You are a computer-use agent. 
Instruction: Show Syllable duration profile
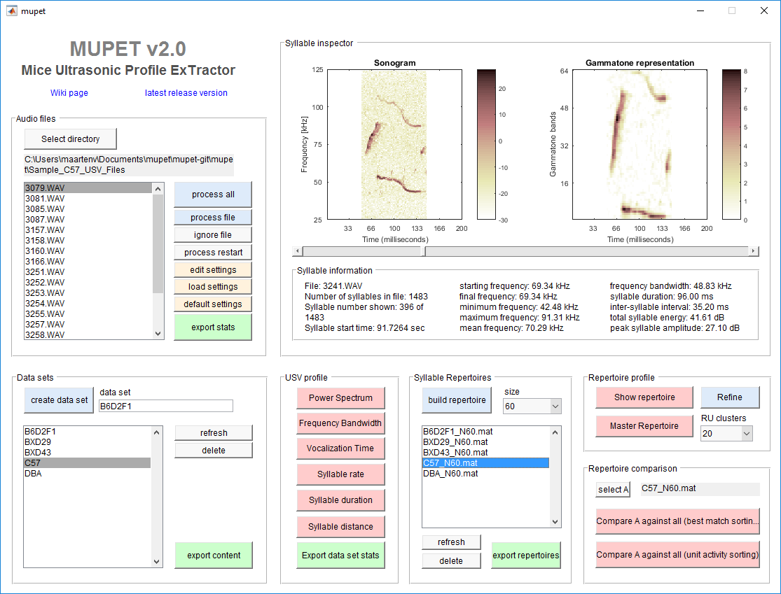340,500
